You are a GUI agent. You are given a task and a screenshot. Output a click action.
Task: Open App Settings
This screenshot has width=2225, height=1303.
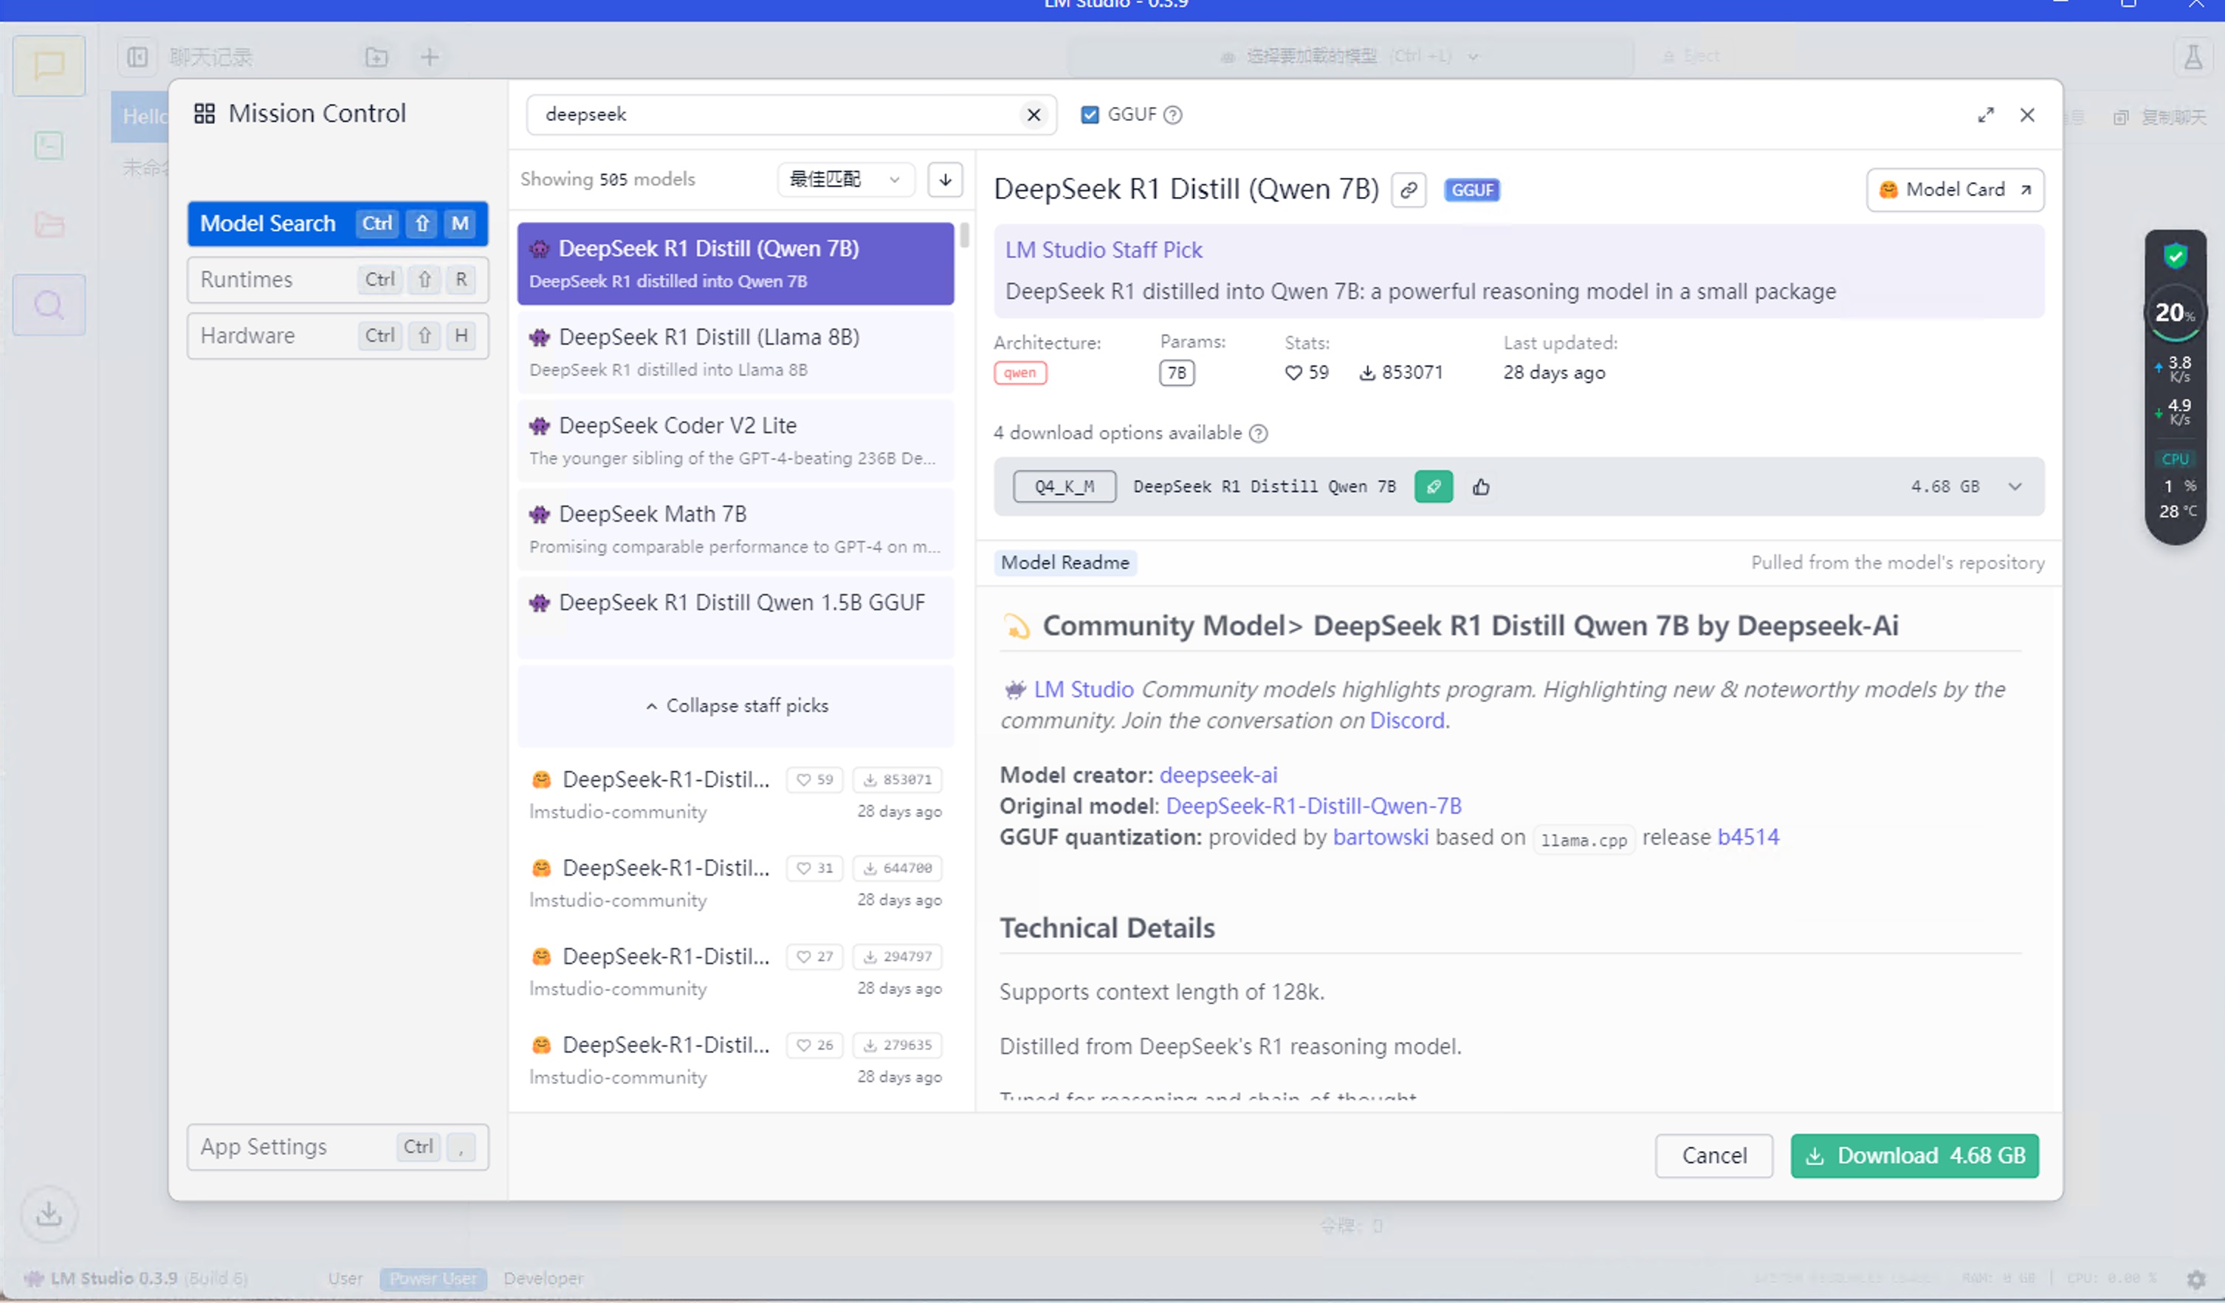click(337, 1147)
